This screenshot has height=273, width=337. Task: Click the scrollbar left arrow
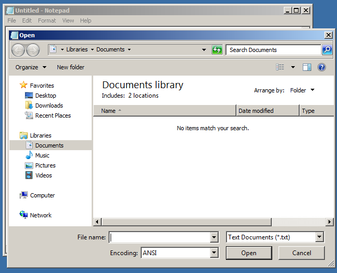[97, 222]
